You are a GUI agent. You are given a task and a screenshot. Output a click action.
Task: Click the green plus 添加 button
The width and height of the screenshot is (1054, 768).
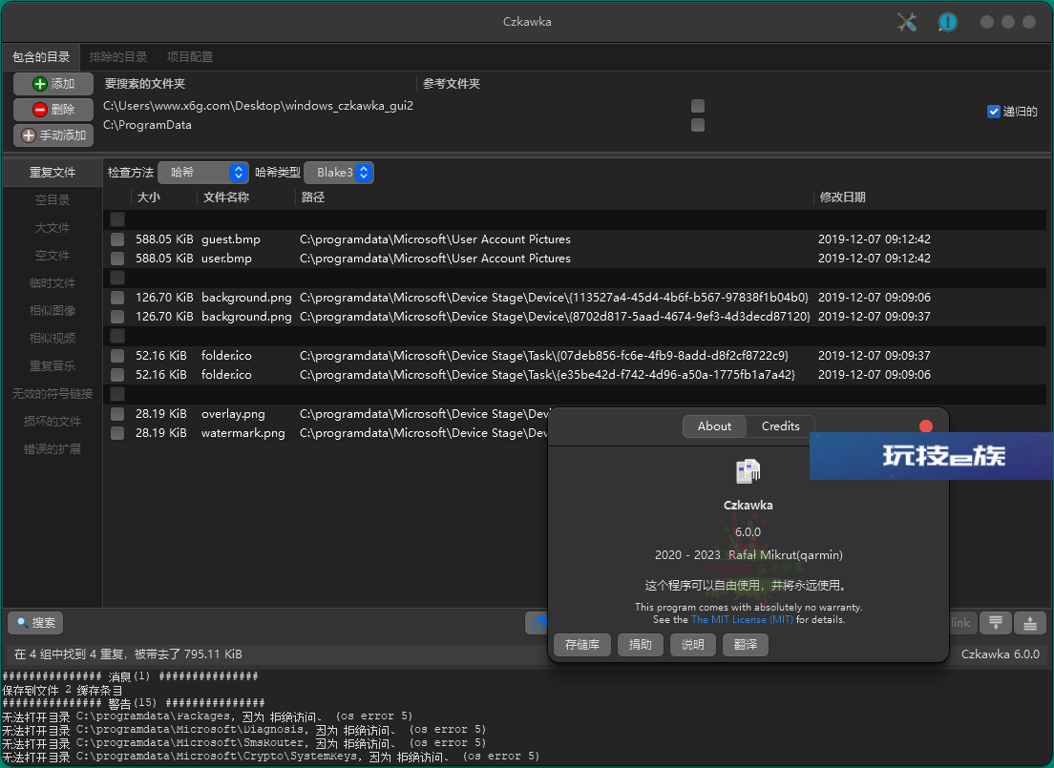pos(53,84)
